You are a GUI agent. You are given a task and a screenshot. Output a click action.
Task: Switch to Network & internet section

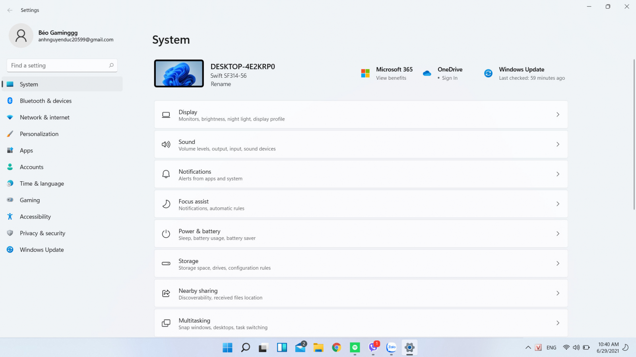(45, 117)
